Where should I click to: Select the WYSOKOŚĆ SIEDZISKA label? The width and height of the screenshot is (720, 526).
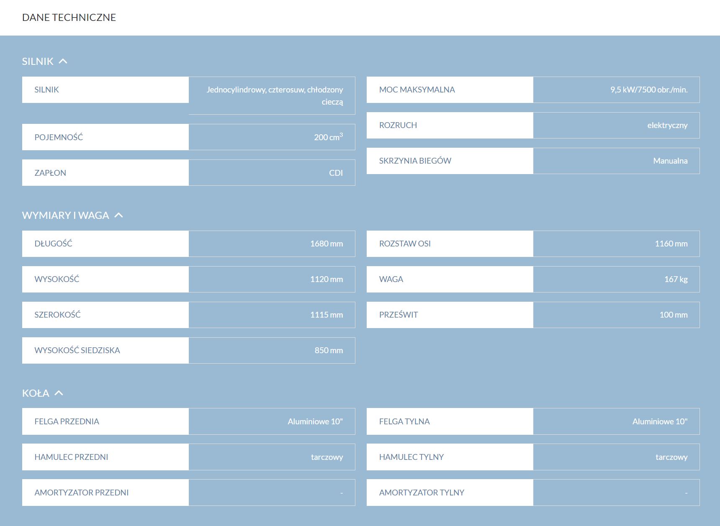click(x=105, y=350)
